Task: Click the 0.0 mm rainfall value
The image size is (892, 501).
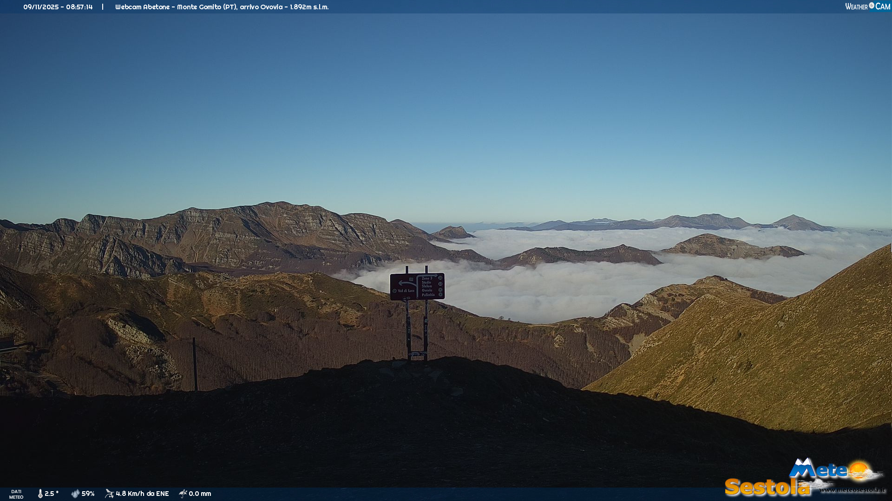Action: click(x=200, y=494)
